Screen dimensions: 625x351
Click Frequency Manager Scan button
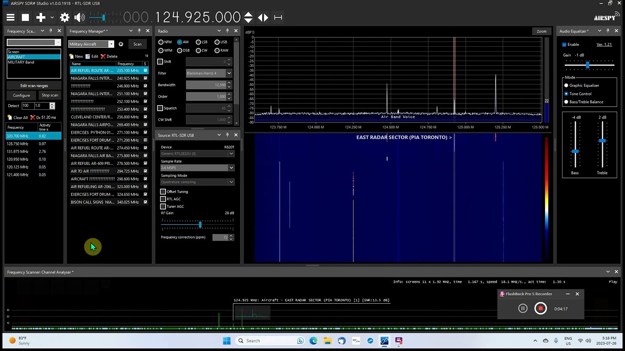(x=137, y=44)
